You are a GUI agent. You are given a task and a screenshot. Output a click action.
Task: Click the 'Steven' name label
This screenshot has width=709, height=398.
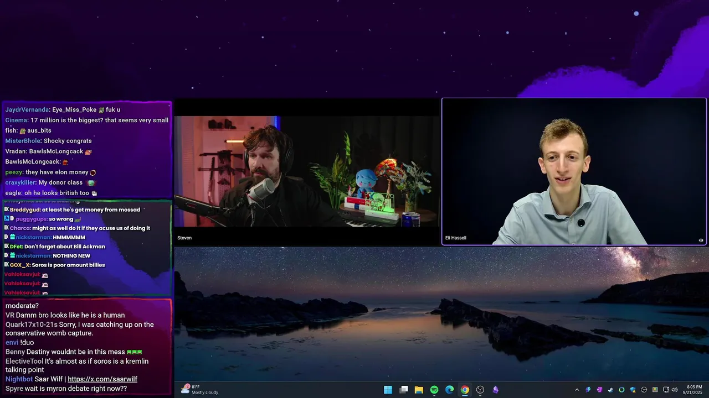184,238
